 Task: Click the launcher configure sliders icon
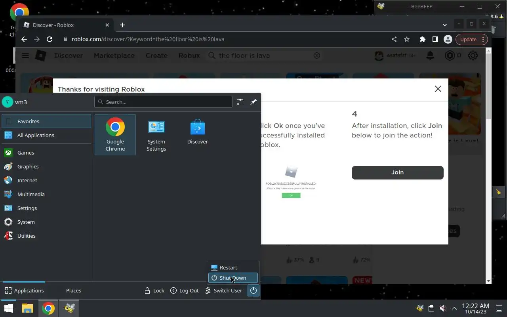[x=240, y=102]
